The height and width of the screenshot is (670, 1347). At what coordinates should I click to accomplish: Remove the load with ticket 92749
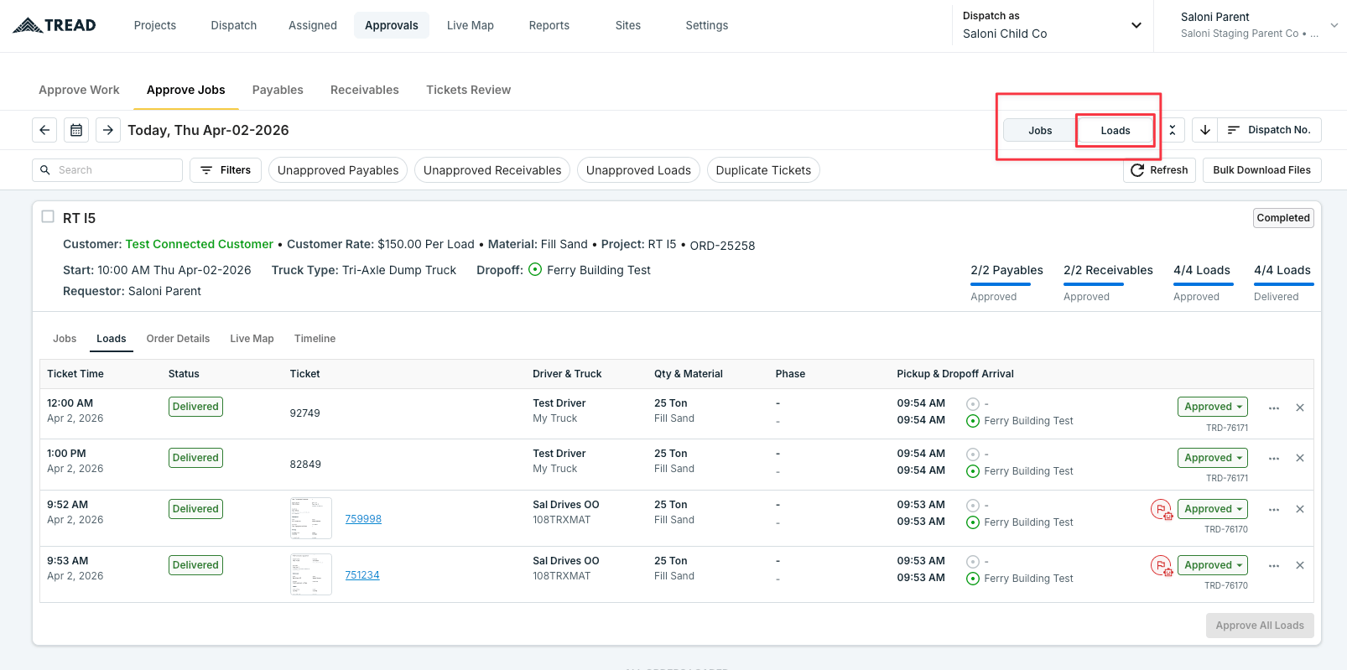[1300, 408]
